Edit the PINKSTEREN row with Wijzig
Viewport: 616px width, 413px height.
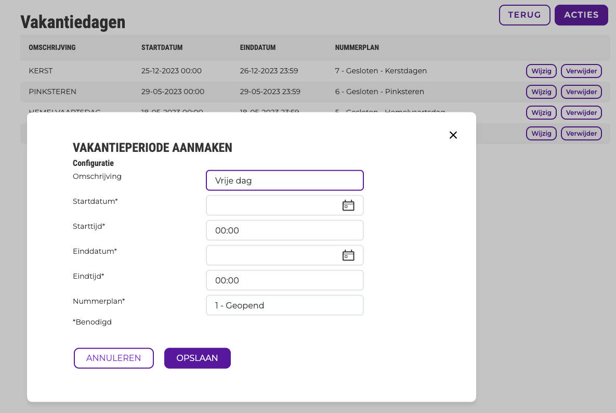(541, 92)
